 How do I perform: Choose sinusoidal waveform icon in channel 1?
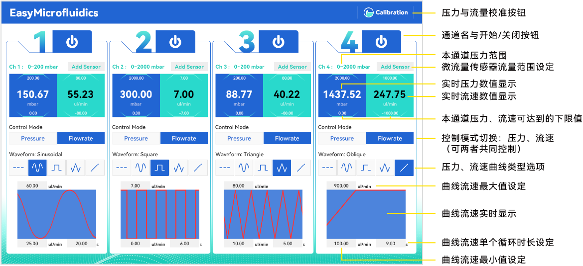coord(37,168)
